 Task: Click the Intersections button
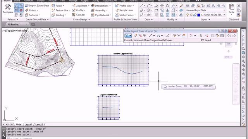coord(101,6)
